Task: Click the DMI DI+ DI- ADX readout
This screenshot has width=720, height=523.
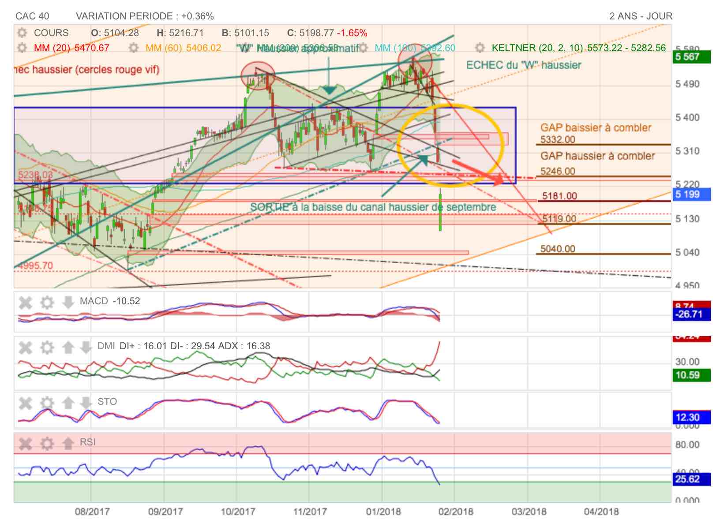Action: coord(184,346)
